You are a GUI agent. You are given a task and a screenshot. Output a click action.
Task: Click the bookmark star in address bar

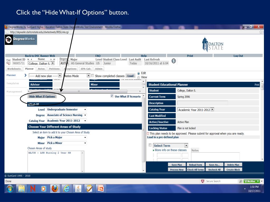[261, 32]
